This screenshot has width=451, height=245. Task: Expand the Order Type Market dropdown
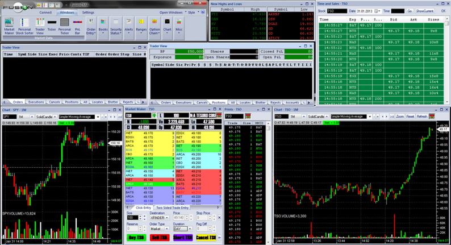pyautogui.click(x=167, y=229)
